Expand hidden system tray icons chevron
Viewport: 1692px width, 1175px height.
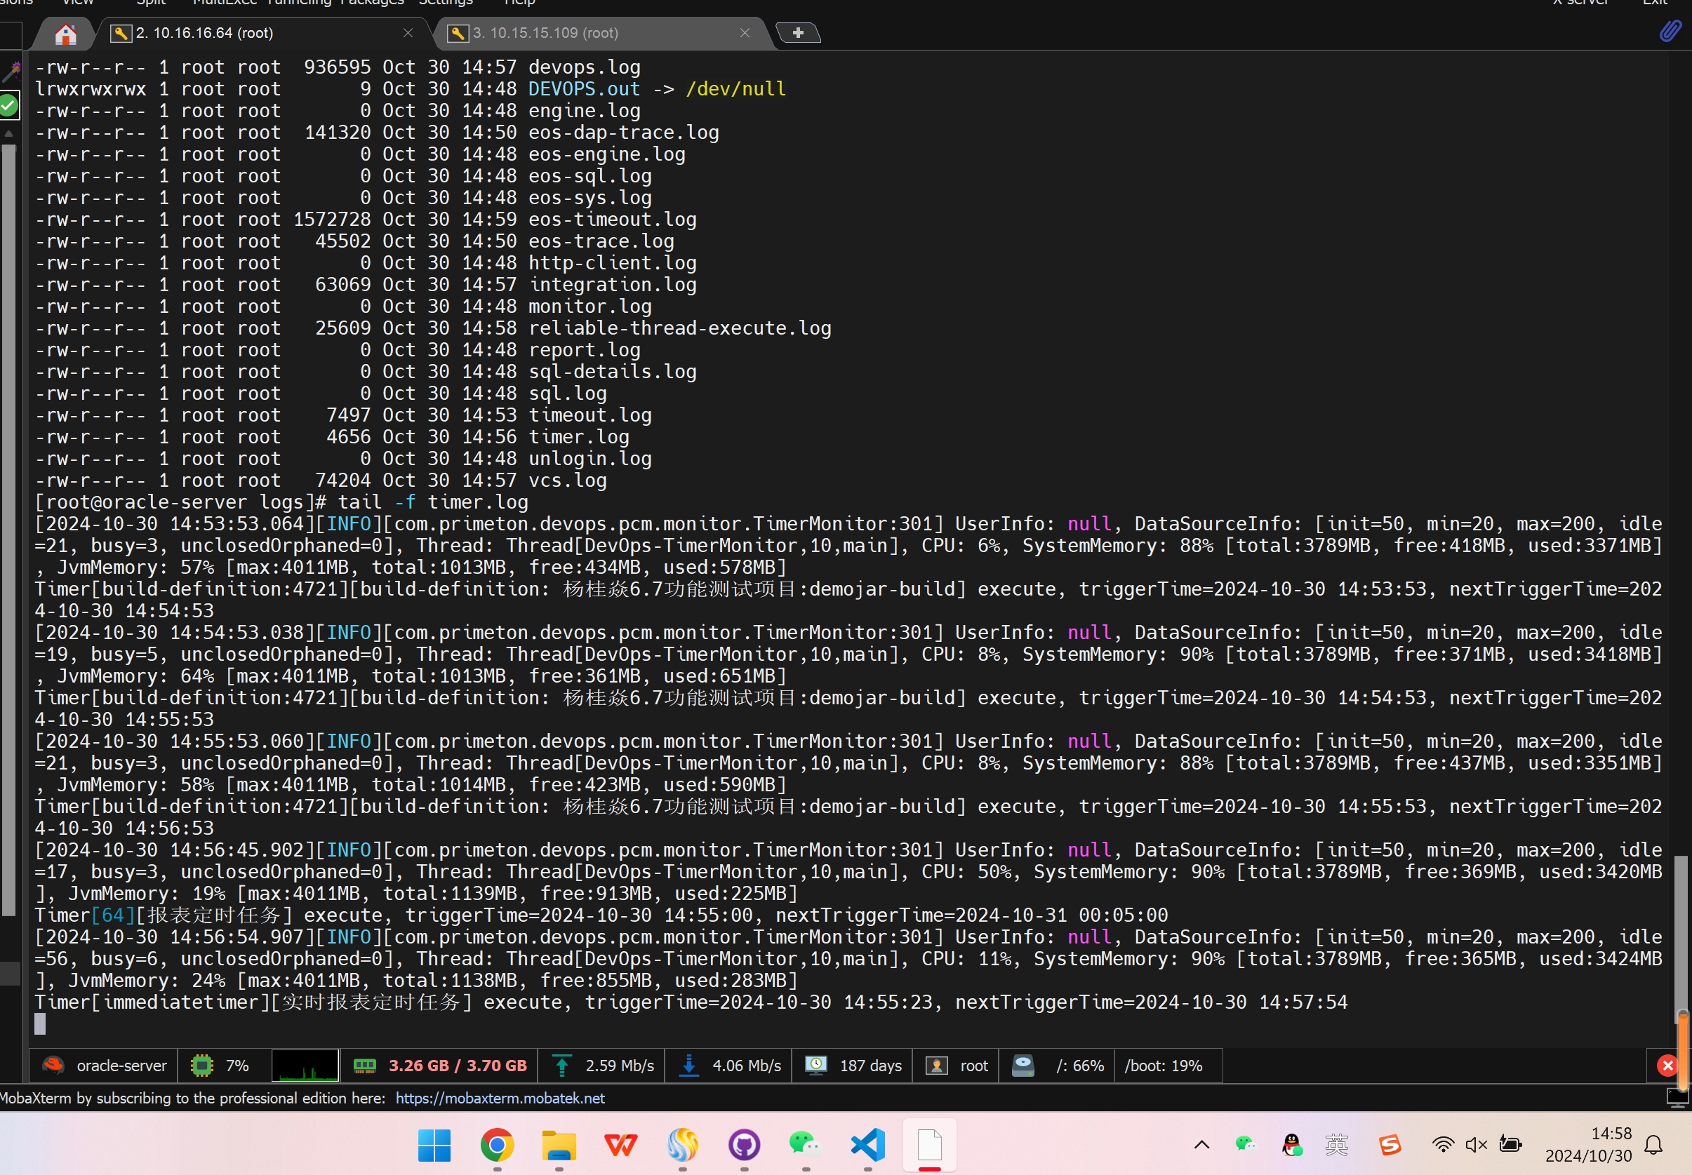[1201, 1144]
